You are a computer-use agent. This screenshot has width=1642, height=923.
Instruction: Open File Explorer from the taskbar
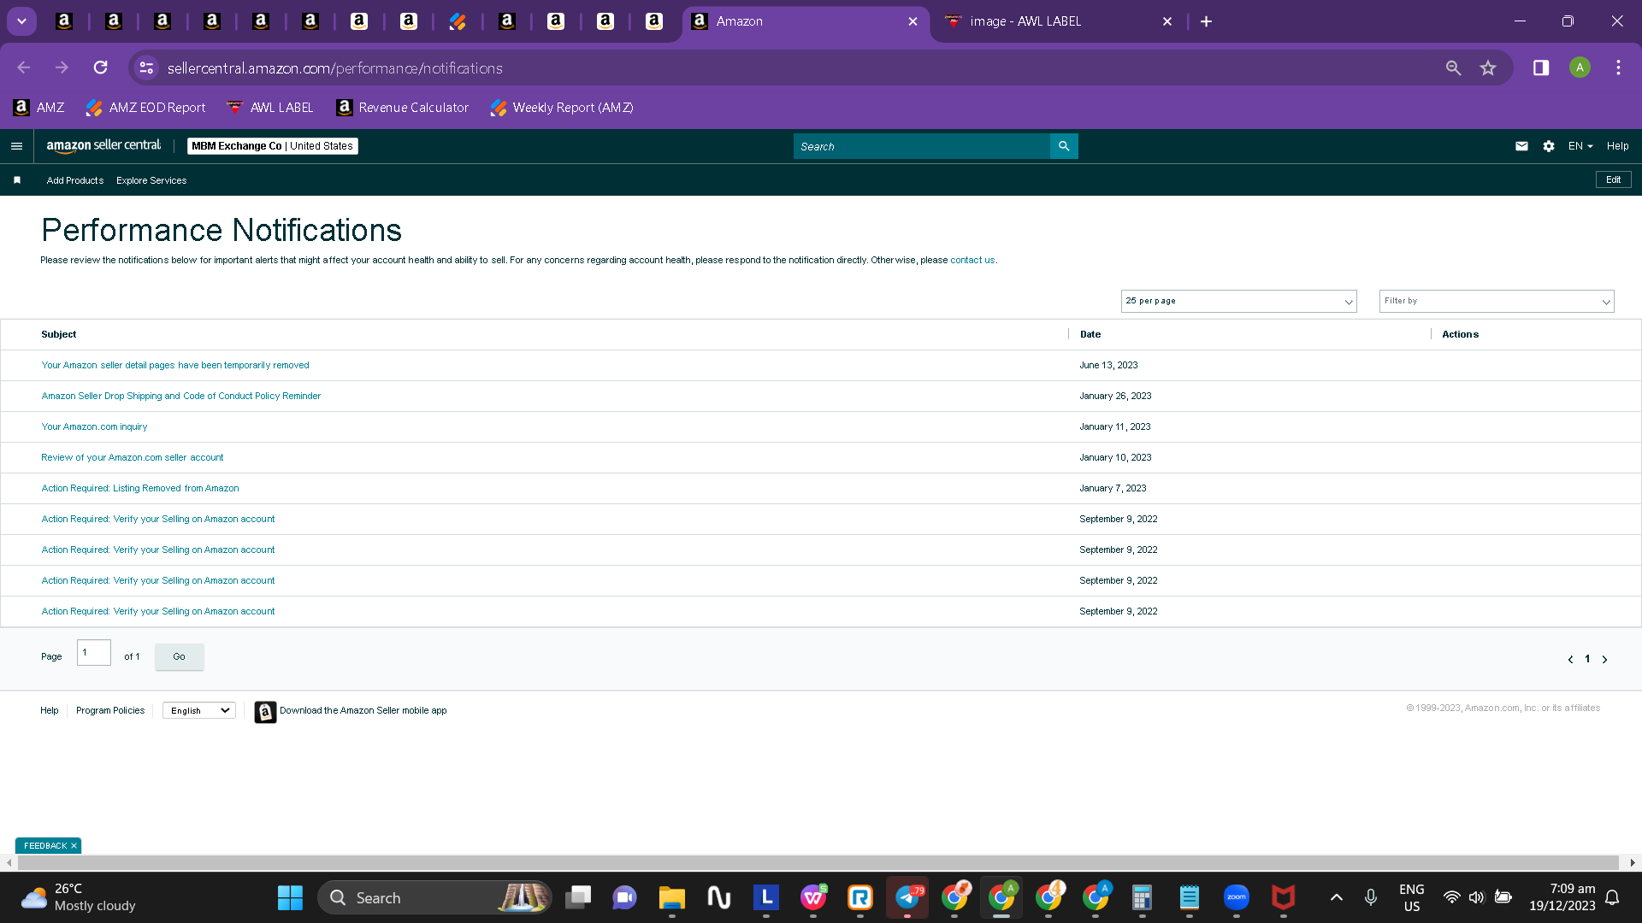[x=672, y=897]
